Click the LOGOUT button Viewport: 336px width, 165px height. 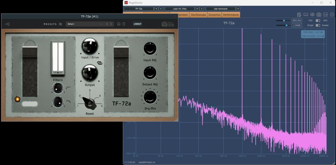[137, 24]
